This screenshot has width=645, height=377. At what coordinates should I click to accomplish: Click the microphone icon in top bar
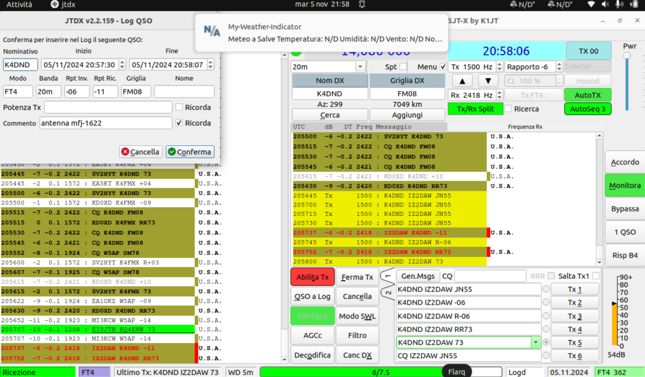pos(619,4)
